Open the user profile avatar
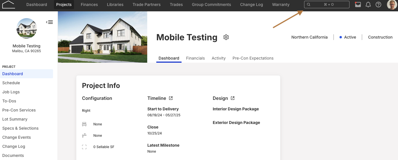 392,5
